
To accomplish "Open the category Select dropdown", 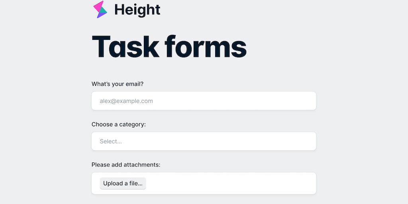I will [x=204, y=141].
